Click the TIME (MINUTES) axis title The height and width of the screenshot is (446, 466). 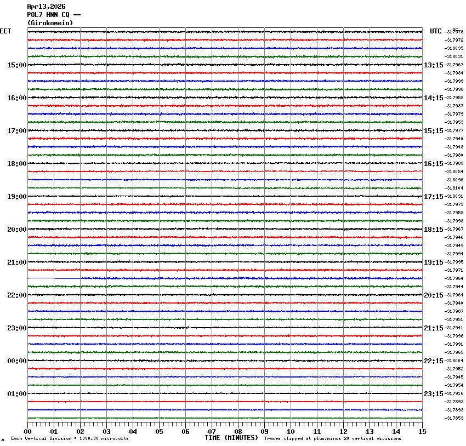(x=231, y=438)
